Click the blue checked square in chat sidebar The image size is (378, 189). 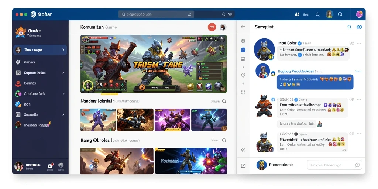coord(243,50)
